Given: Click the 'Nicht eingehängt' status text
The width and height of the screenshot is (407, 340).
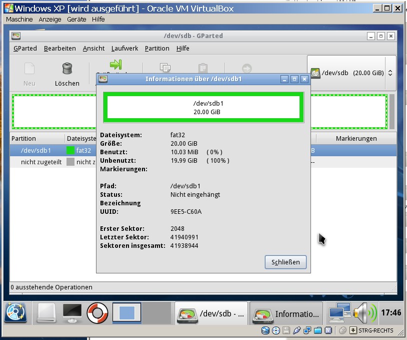Looking at the screenshot, I should (x=195, y=194).
